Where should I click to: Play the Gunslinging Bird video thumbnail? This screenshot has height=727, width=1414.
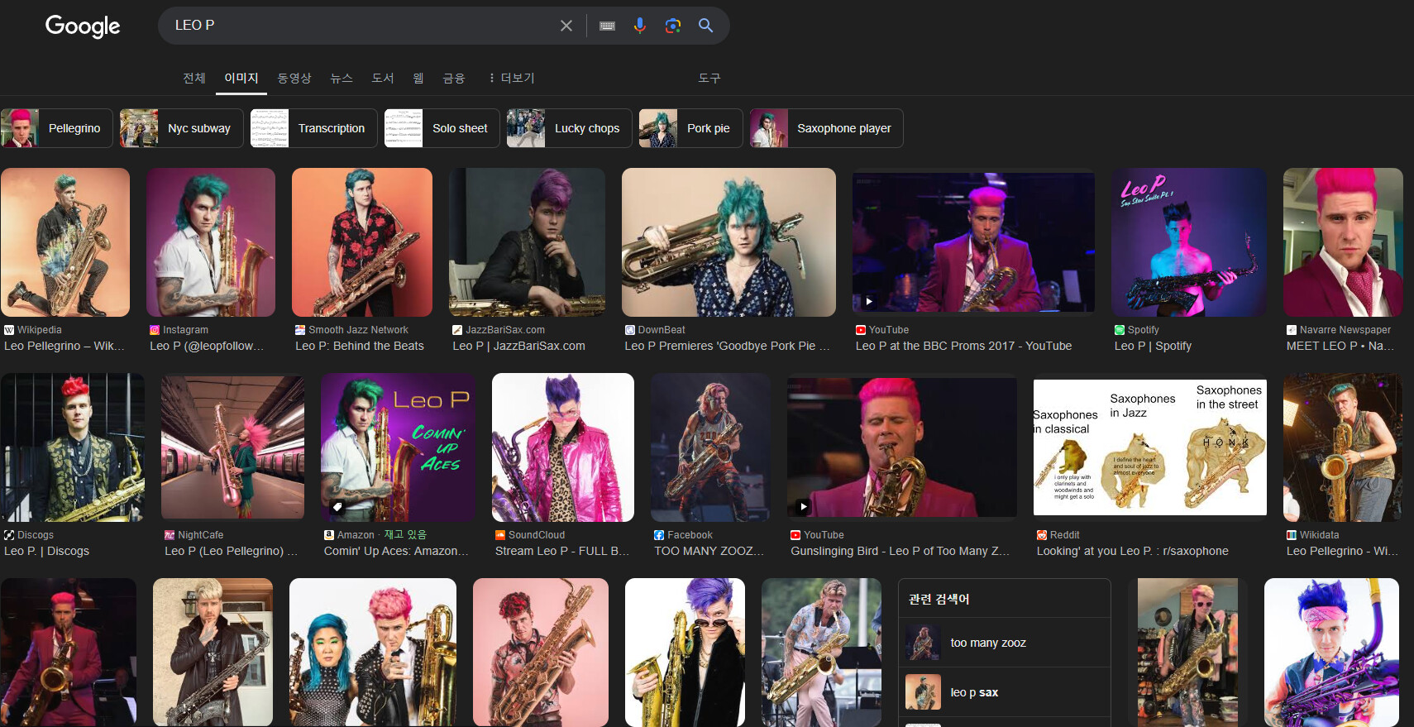click(901, 447)
